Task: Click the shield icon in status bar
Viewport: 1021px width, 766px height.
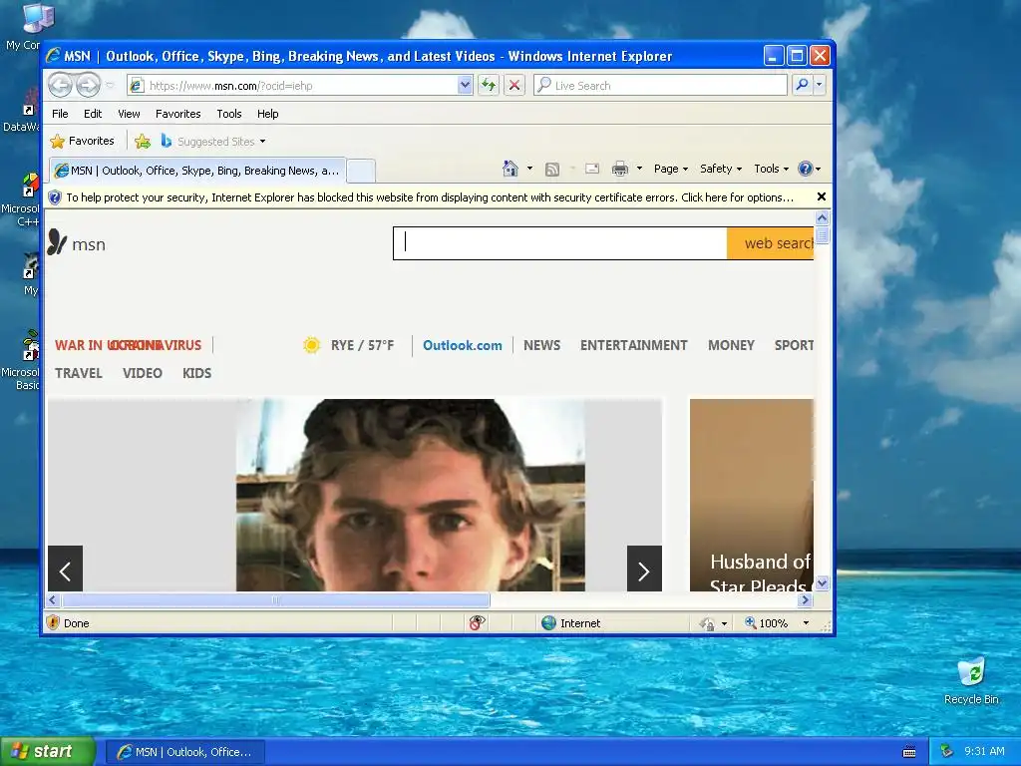Action: tap(54, 622)
